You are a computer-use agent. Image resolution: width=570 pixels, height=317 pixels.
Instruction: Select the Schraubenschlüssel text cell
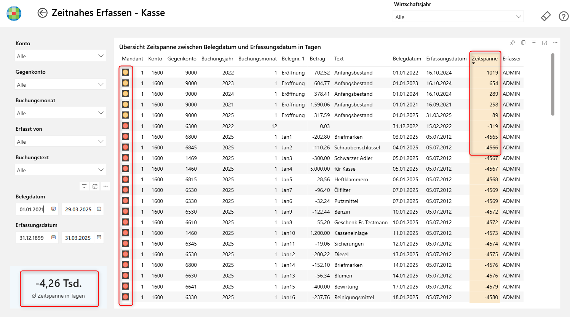(357, 147)
